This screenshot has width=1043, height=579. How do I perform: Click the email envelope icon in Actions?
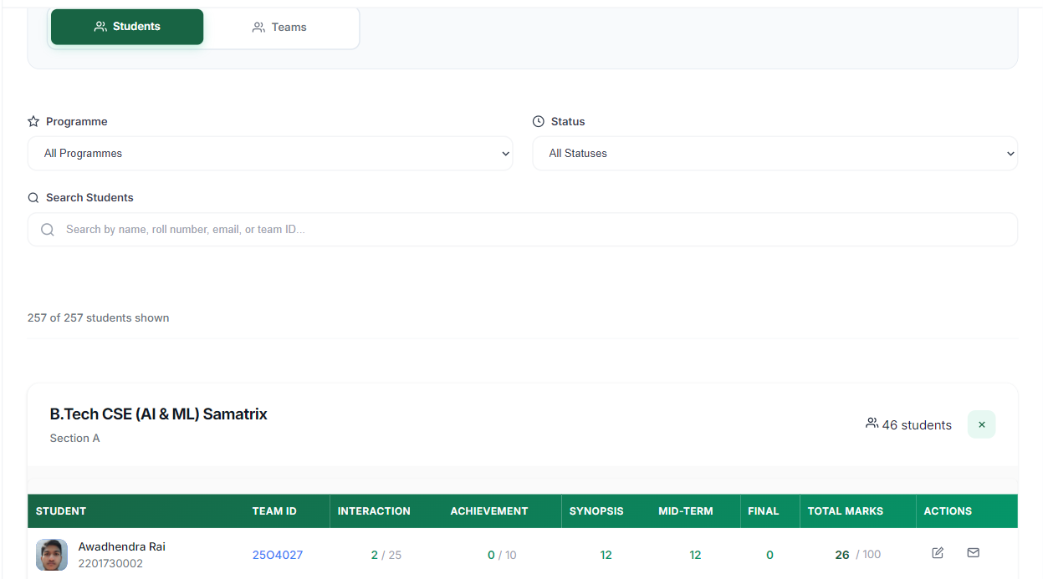point(973,553)
